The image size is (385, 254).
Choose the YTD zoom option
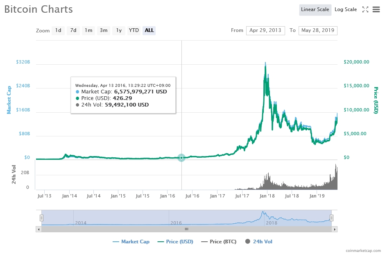(134, 30)
